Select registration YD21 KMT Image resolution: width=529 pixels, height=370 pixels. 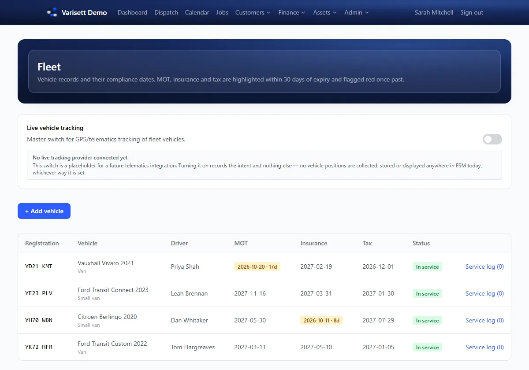[39, 266]
